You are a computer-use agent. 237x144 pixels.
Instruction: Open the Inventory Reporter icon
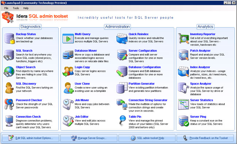tap(183, 38)
